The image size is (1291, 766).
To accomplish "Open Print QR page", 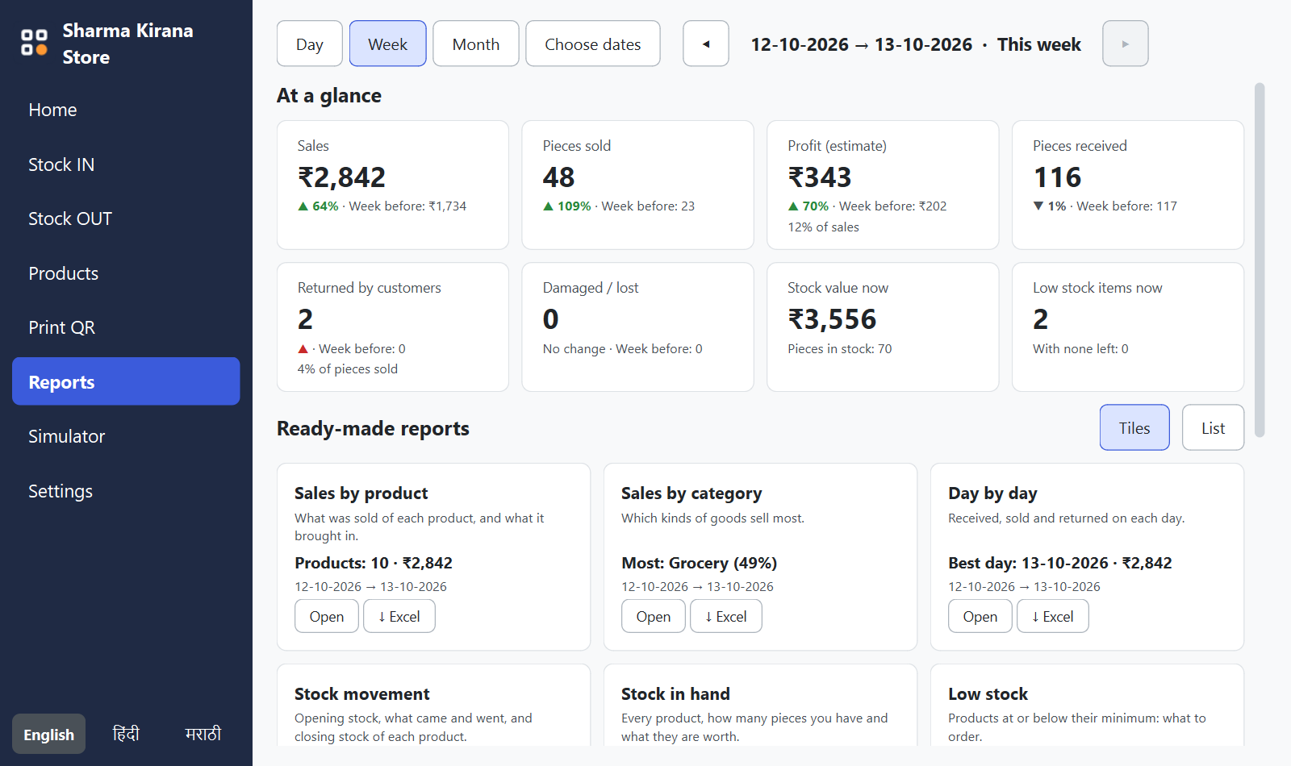I will click(126, 327).
